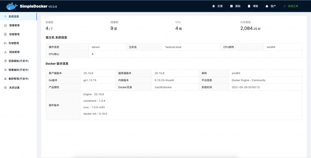The width and height of the screenshot is (311, 158).
Task: Click the clipboard icon next to 容器模板
Action: pyautogui.click(x=5, y=61)
